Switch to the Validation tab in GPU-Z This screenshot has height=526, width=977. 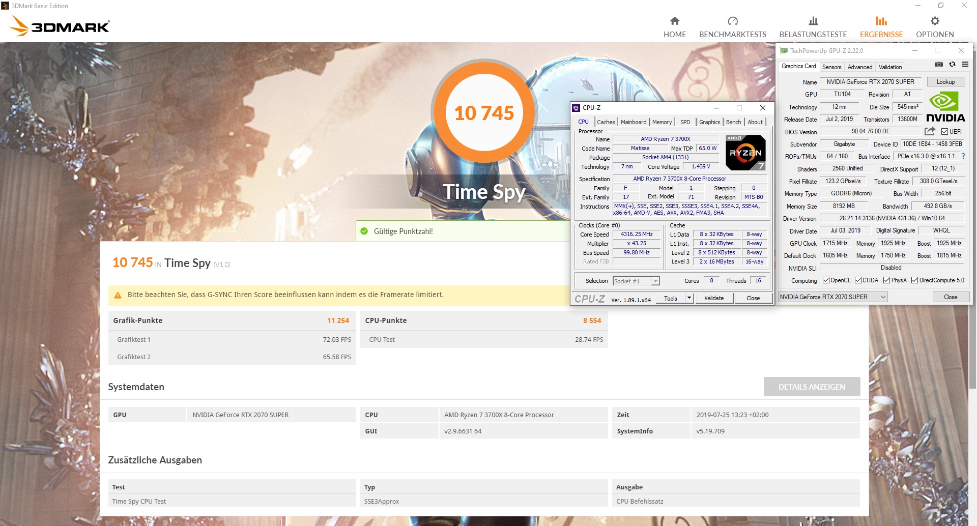(890, 67)
